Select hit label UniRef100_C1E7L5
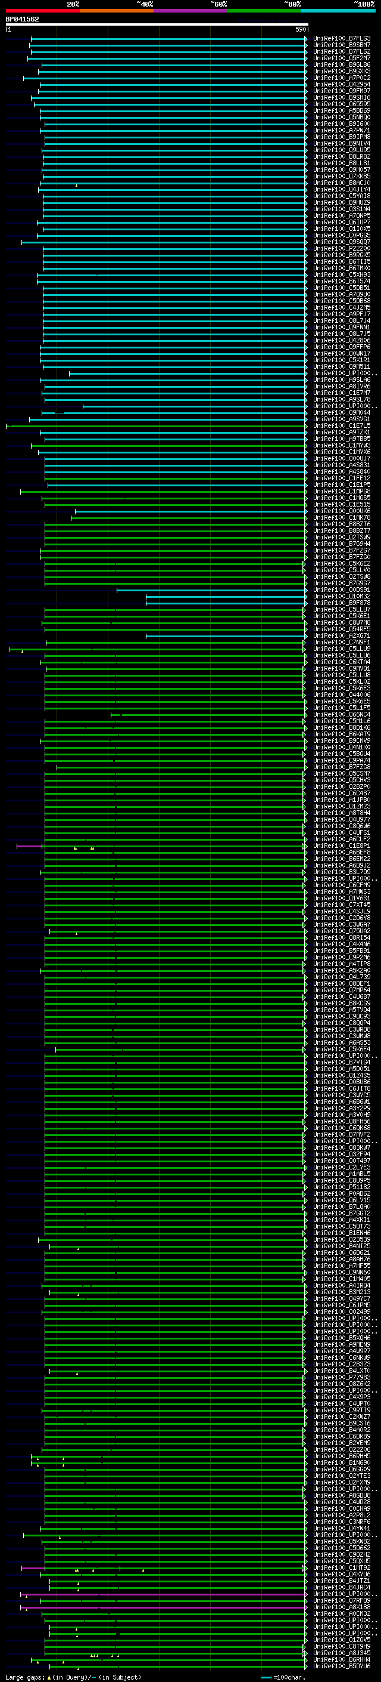This screenshot has height=1682, width=381. 341,427
